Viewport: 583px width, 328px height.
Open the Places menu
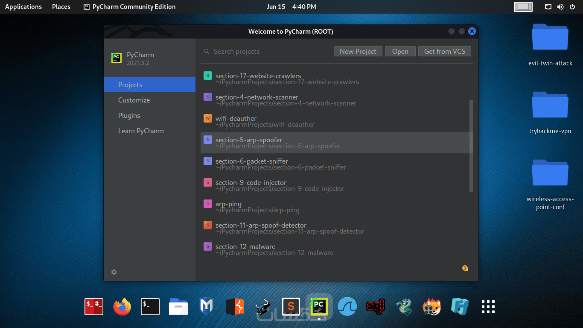[x=61, y=7]
